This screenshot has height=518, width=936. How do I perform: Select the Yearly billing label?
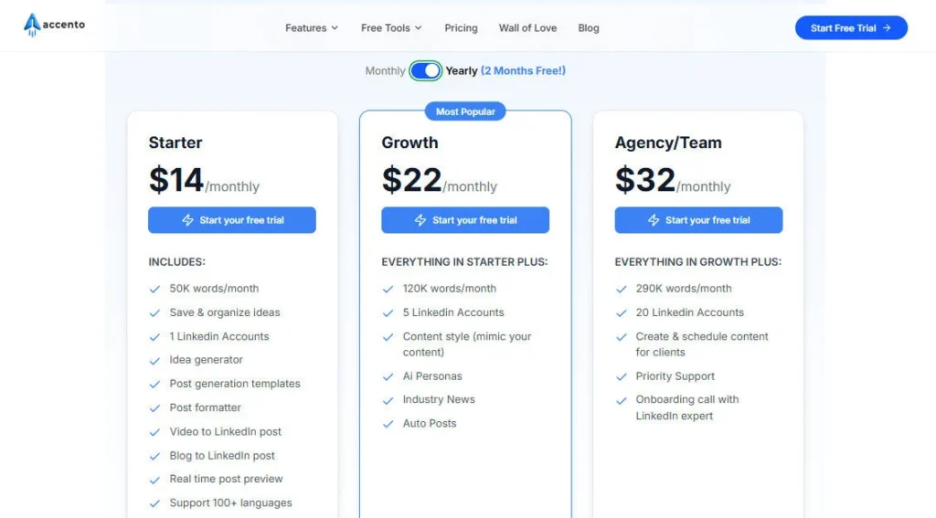pos(462,70)
